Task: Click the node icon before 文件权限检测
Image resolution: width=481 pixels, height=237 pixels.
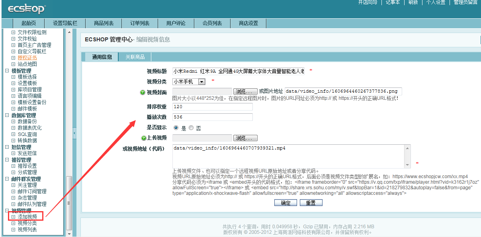Action: coord(13,32)
